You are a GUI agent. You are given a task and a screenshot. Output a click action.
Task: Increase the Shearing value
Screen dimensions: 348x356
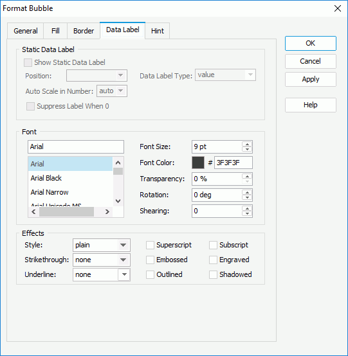click(247, 208)
